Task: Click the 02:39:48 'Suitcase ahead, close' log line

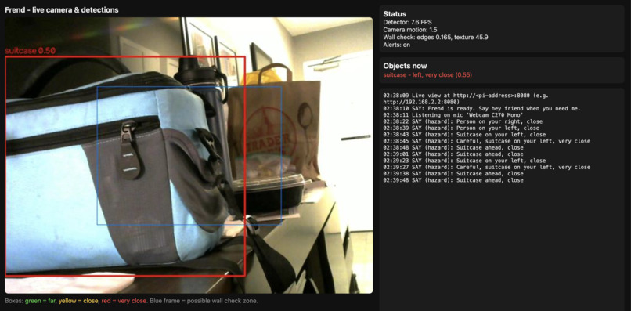Action: (453, 180)
